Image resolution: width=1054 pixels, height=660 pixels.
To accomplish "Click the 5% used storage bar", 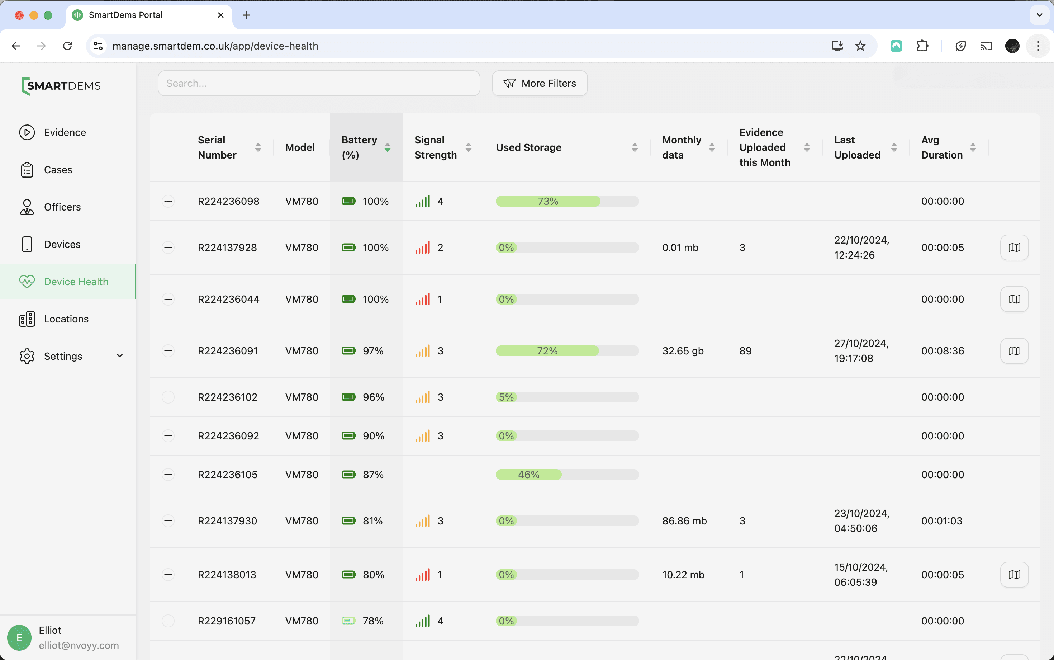I will pyautogui.click(x=567, y=397).
